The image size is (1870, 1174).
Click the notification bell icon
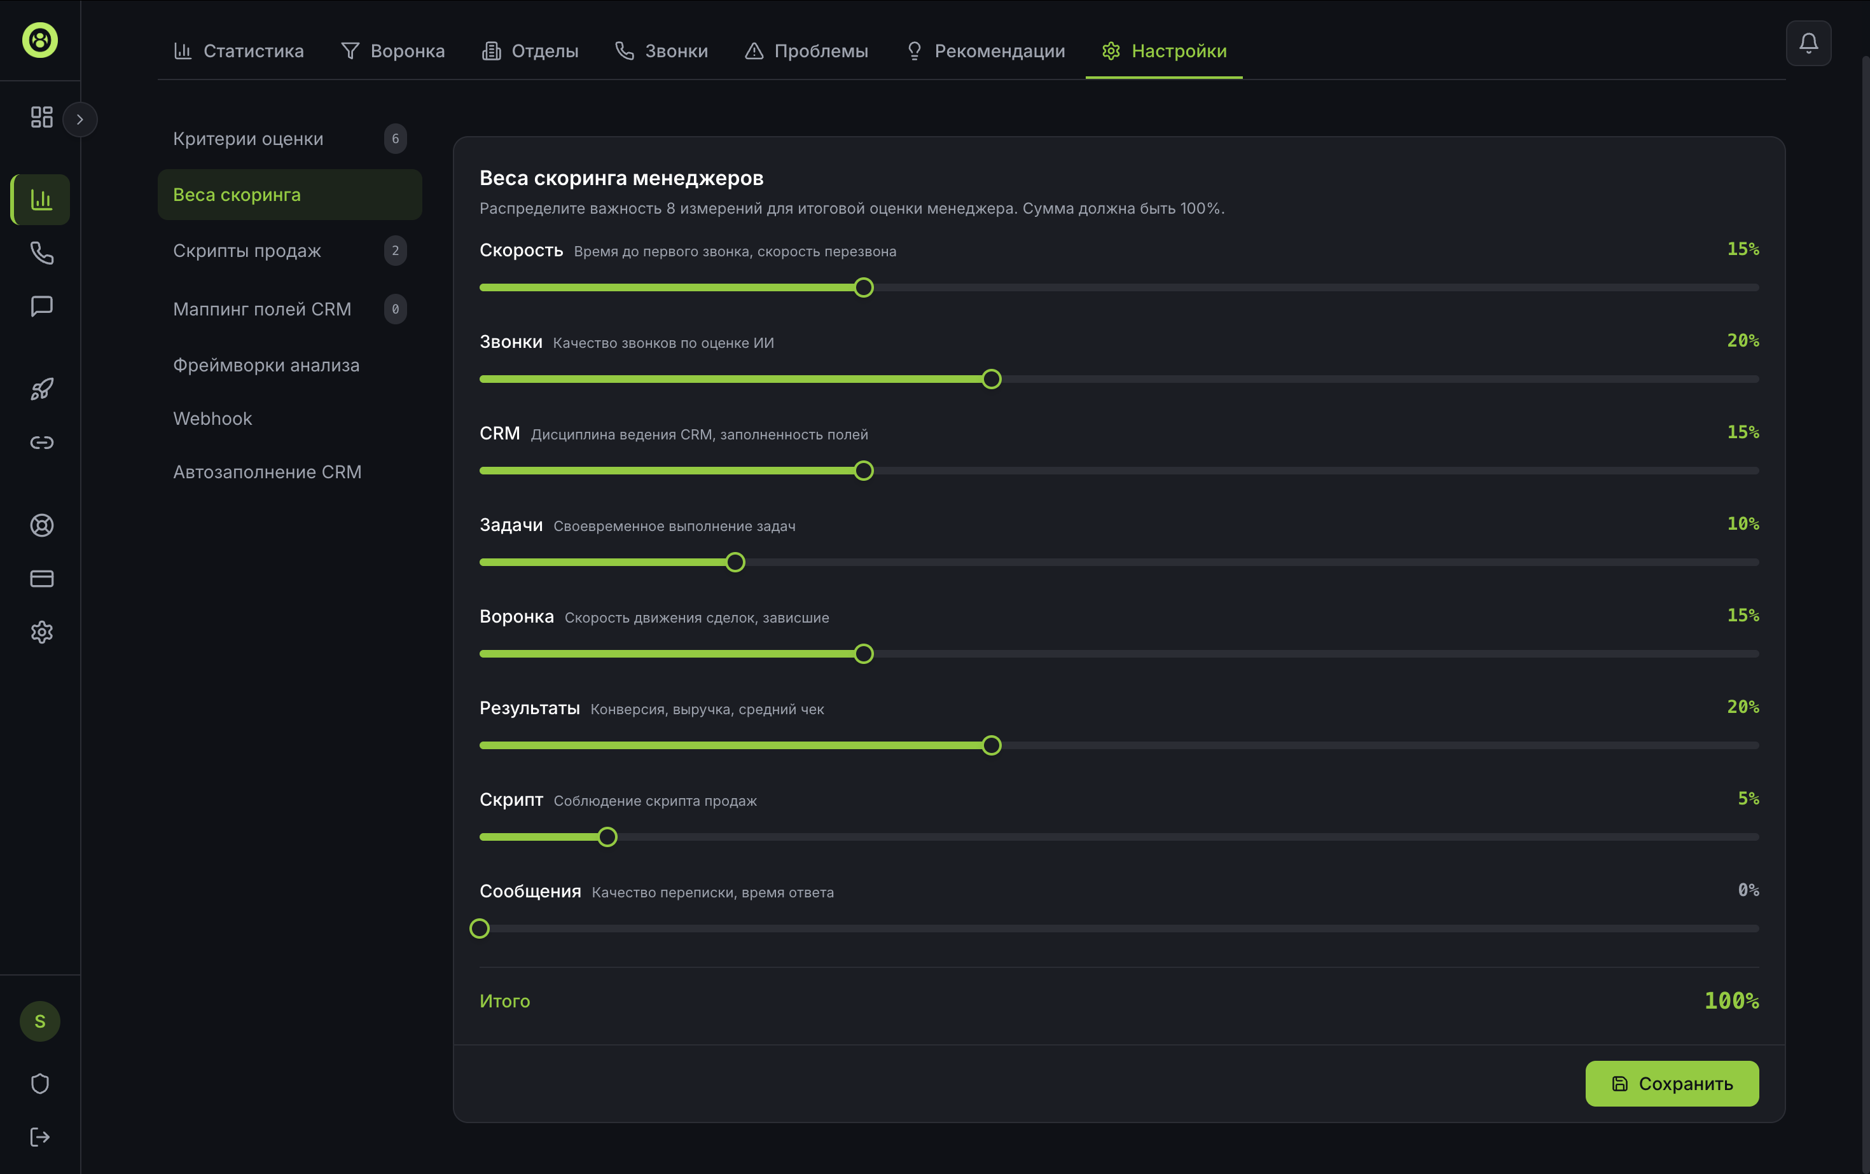point(1808,43)
